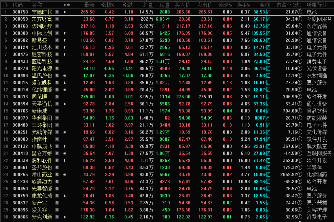The image size is (334, 222).
Task: Select stock code 300750
Action: click(x=20, y=12)
